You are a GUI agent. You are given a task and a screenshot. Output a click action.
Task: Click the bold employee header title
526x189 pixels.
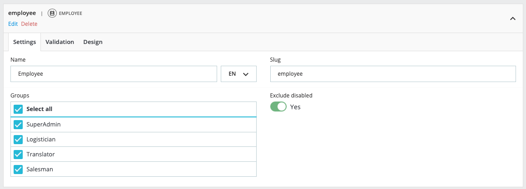(22, 13)
